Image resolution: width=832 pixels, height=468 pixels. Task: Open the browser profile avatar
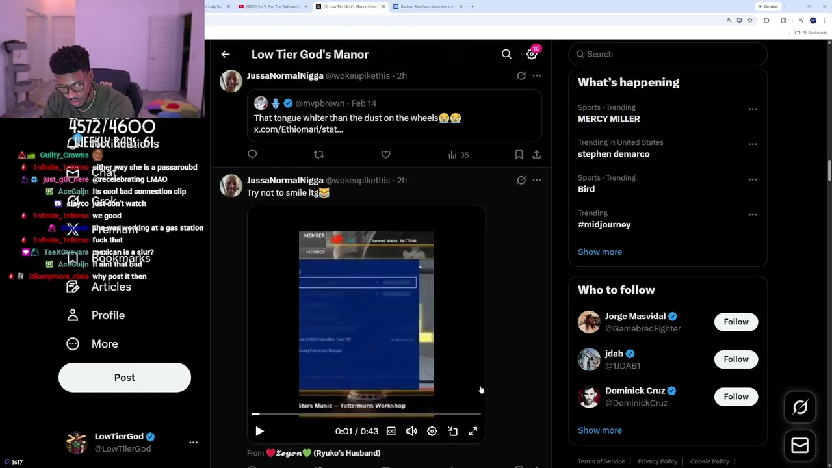[813, 21]
